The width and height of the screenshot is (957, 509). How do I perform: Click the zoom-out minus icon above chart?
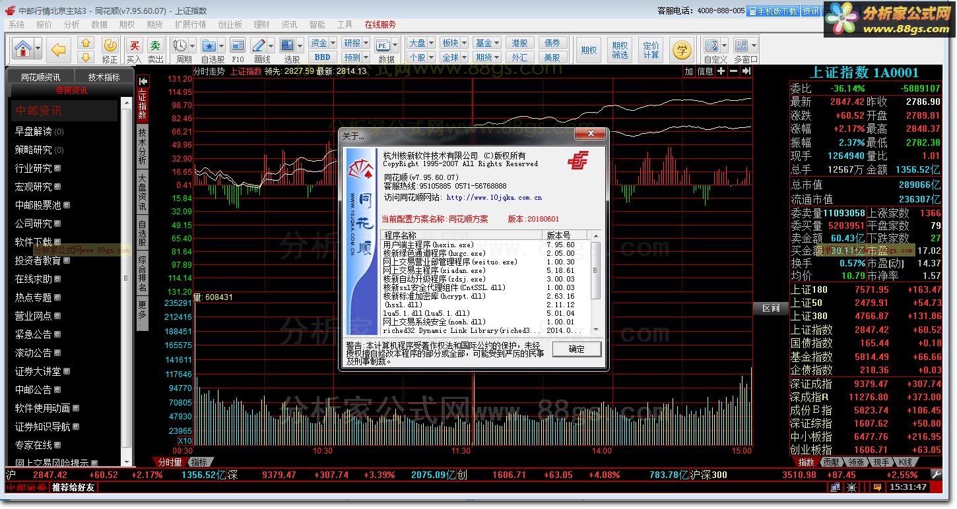734,71
